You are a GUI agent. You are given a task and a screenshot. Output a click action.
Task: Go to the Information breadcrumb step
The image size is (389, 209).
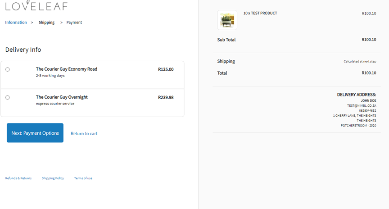pos(16,23)
